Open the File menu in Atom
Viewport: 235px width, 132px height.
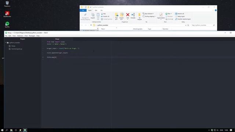(6, 36)
